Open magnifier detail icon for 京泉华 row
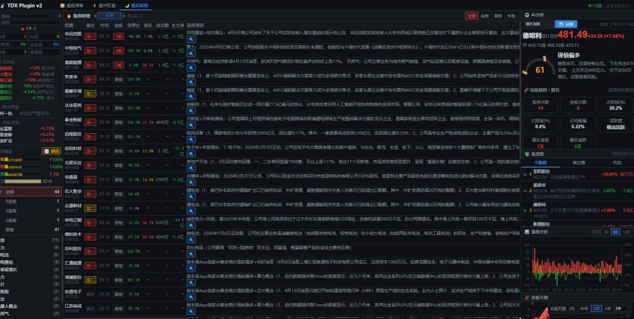 pos(191,82)
